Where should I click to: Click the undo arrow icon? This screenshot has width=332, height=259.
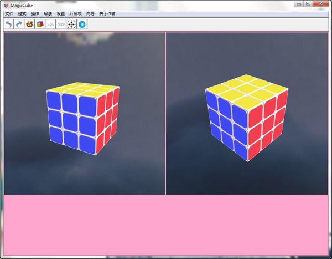click(x=9, y=24)
